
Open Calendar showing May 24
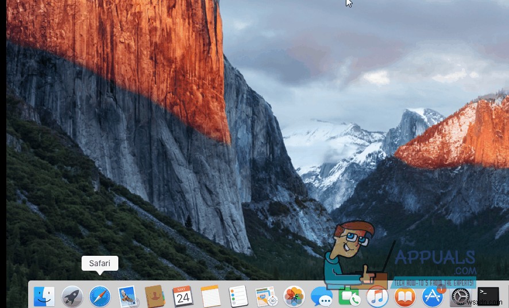tap(183, 297)
